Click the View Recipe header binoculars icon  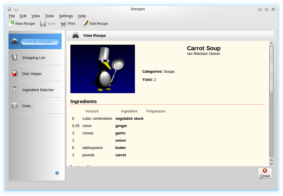click(x=76, y=35)
